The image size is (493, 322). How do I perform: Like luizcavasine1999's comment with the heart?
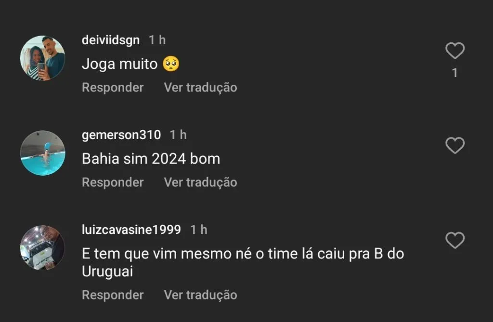tap(454, 240)
